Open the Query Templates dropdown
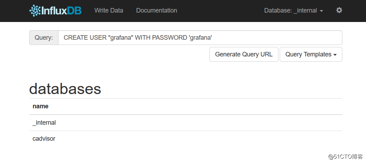Image resolution: width=366 pixels, height=163 pixels. point(311,54)
